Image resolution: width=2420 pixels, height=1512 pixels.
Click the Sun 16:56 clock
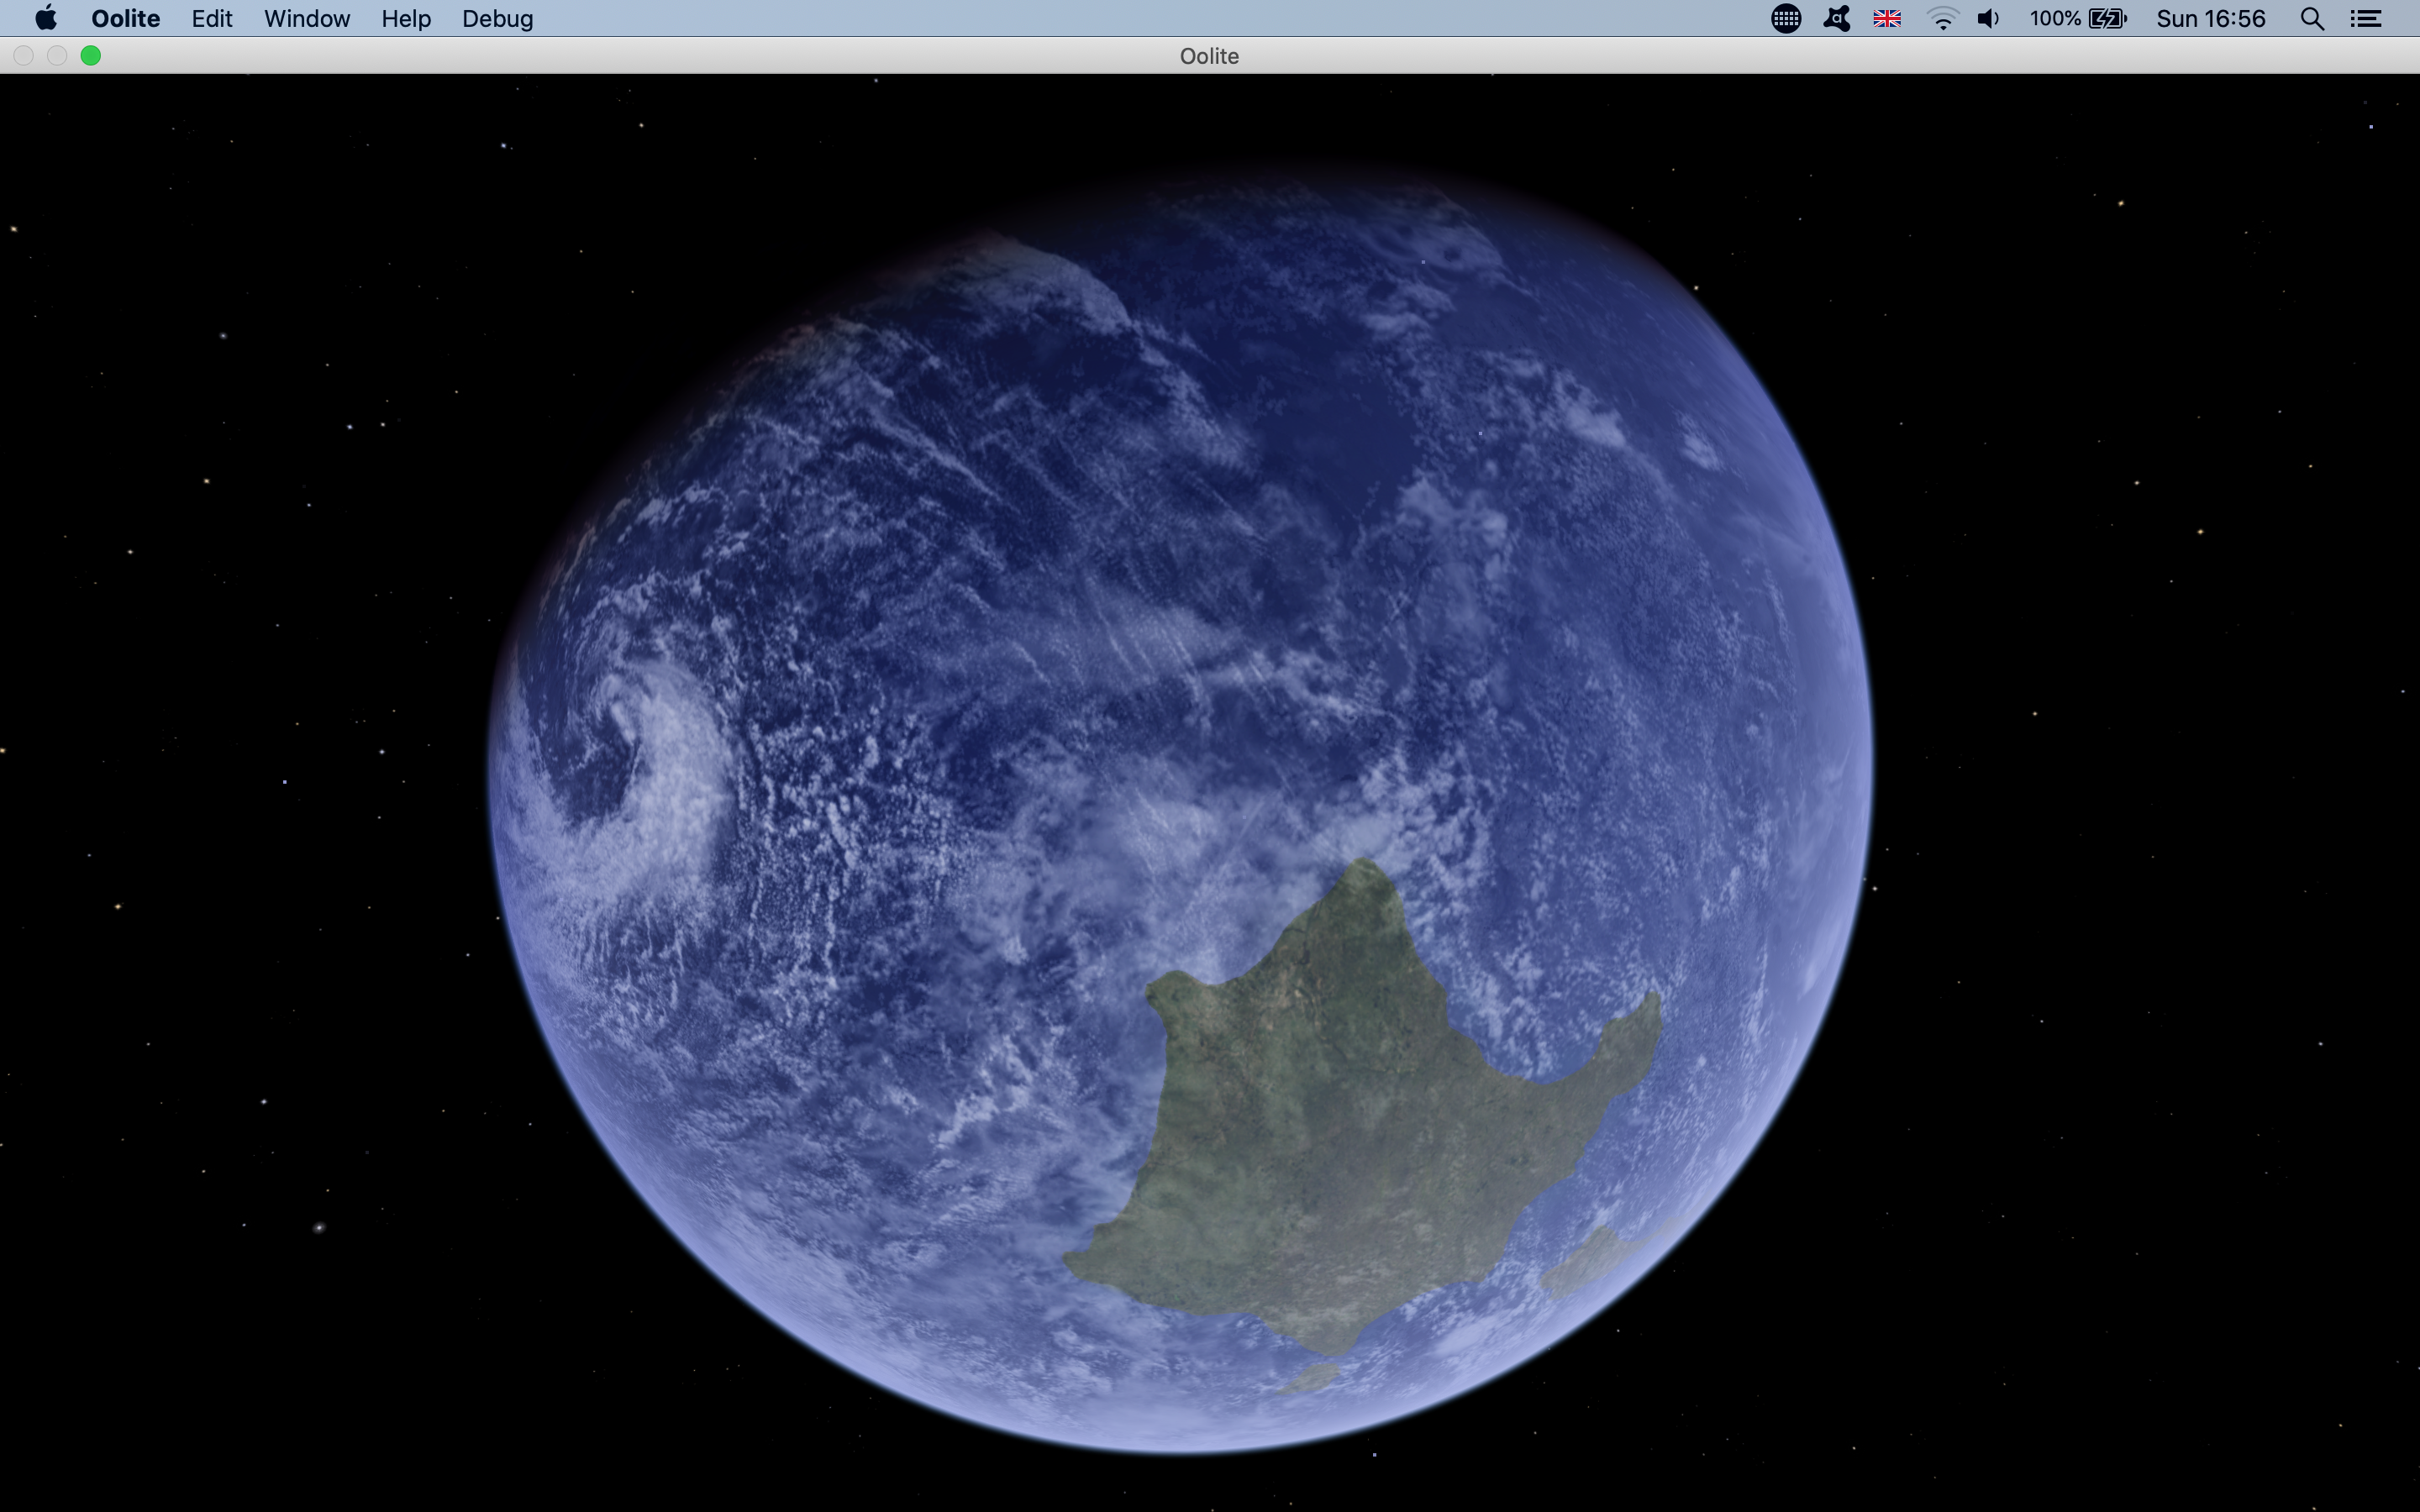pos(2210,18)
